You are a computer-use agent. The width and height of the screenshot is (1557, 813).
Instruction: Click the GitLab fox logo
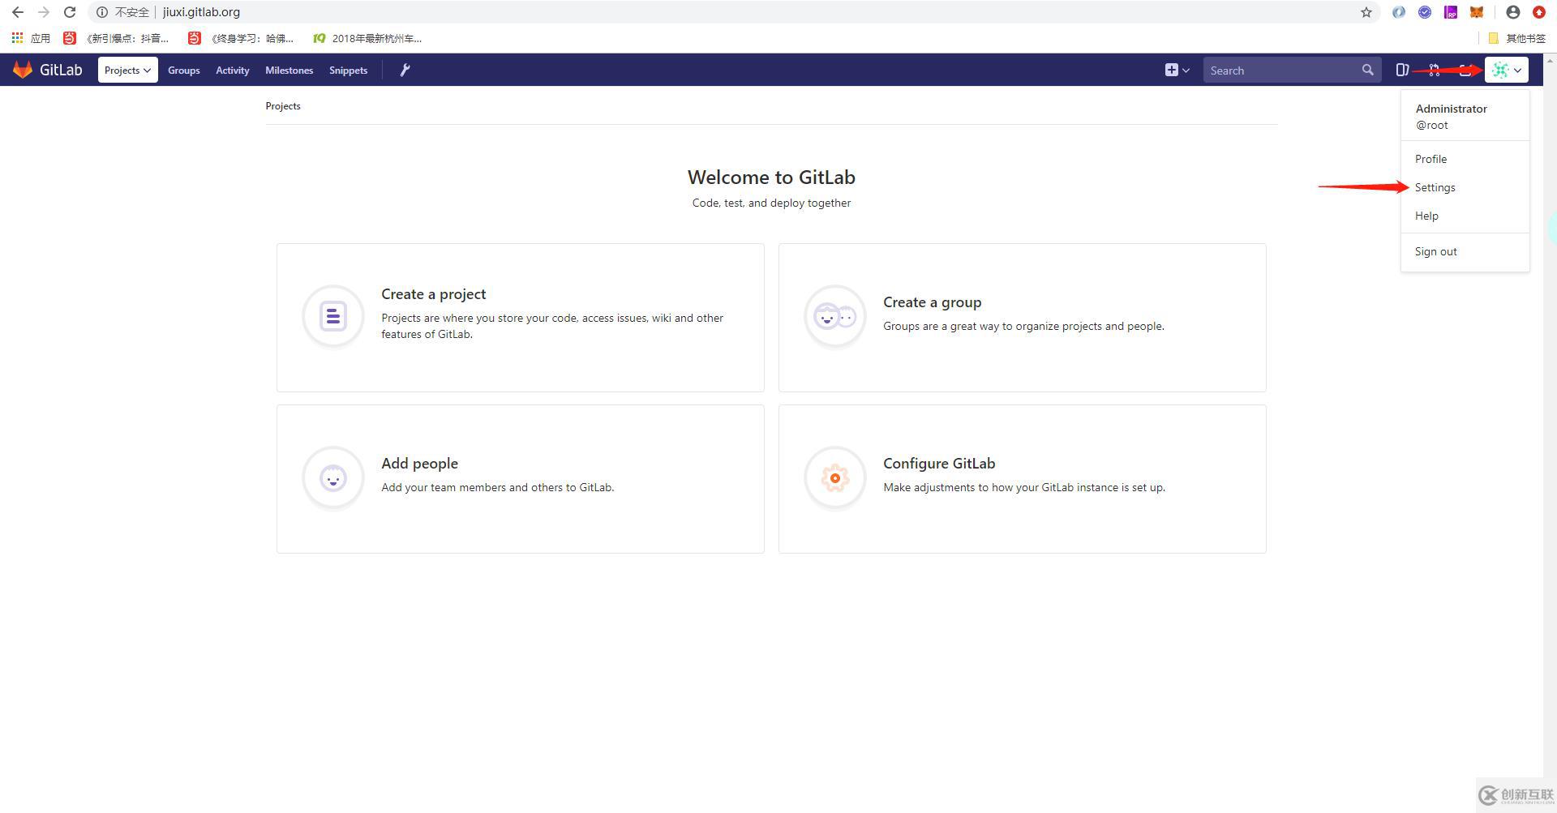point(23,70)
